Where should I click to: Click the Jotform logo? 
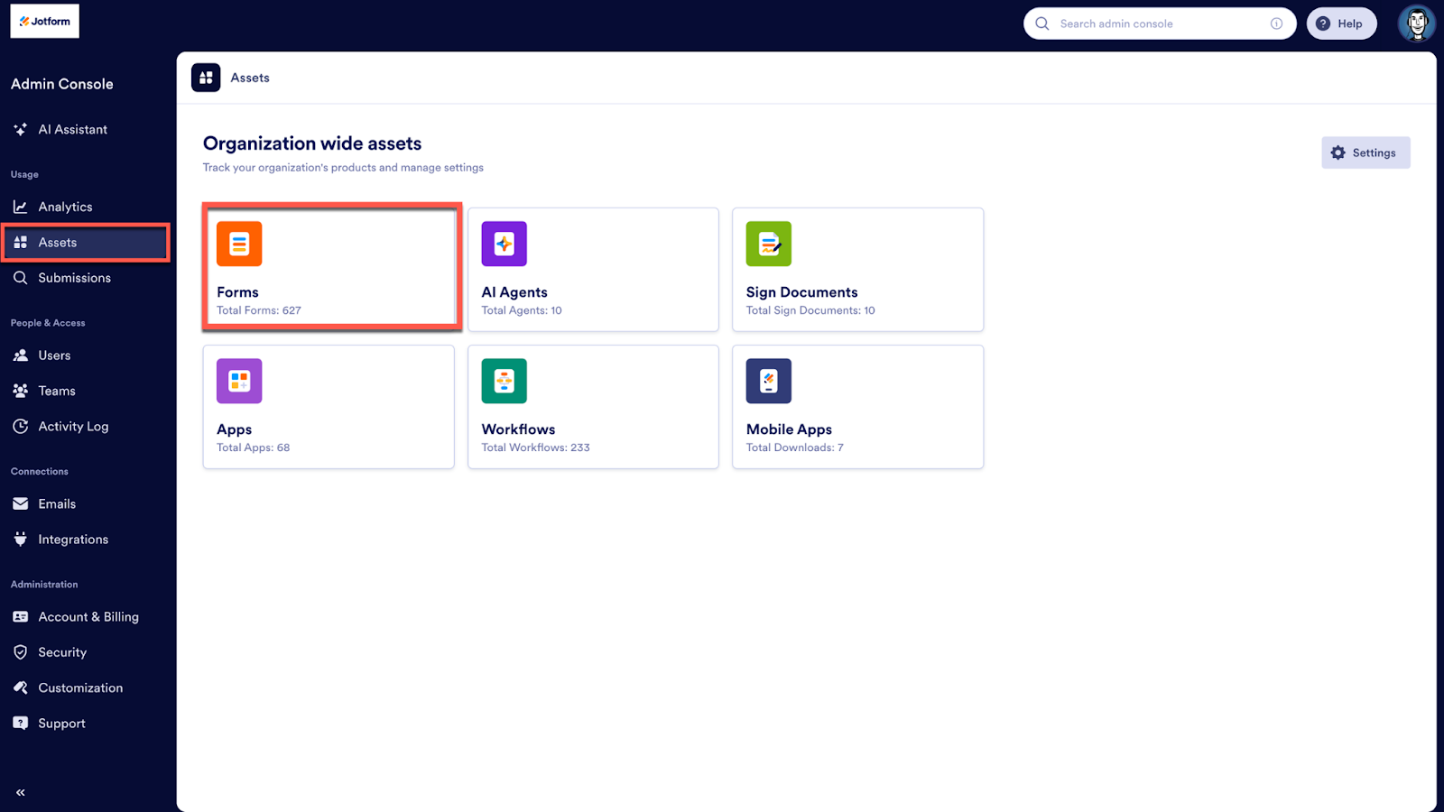coord(44,21)
